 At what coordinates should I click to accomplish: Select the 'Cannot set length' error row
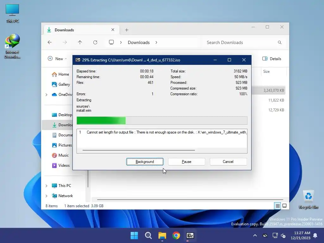[162, 132]
